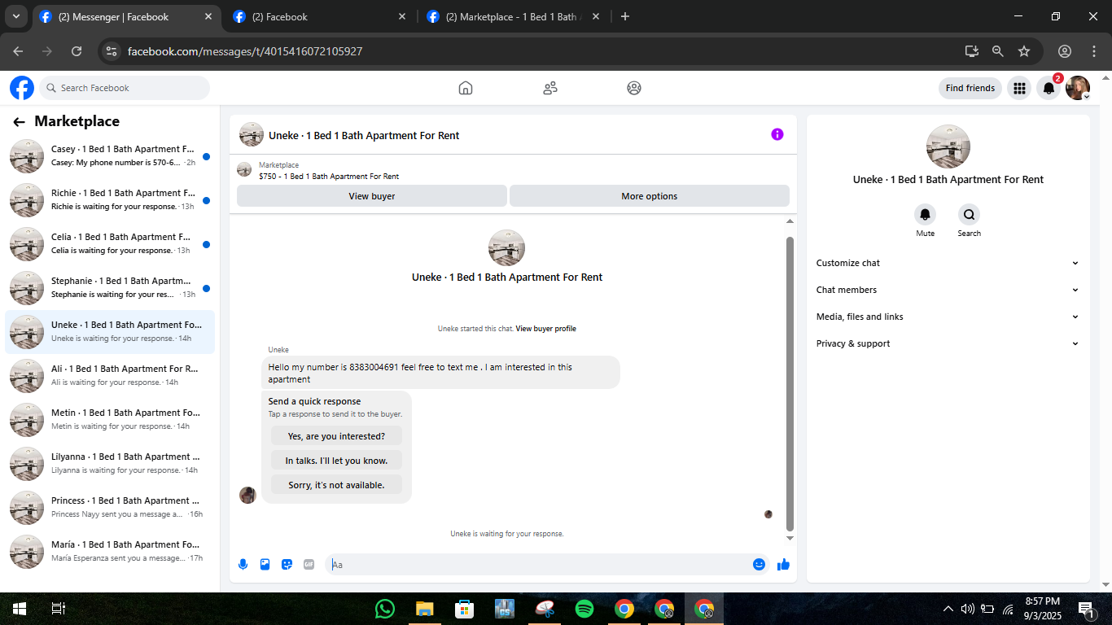Open the View buyer profile link
The width and height of the screenshot is (1112, 625).
click(545, 329)
